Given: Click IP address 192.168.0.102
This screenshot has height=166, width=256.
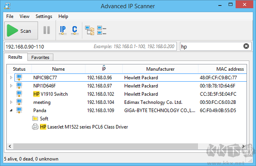Looking at the screenshot, I should point(101,94).
